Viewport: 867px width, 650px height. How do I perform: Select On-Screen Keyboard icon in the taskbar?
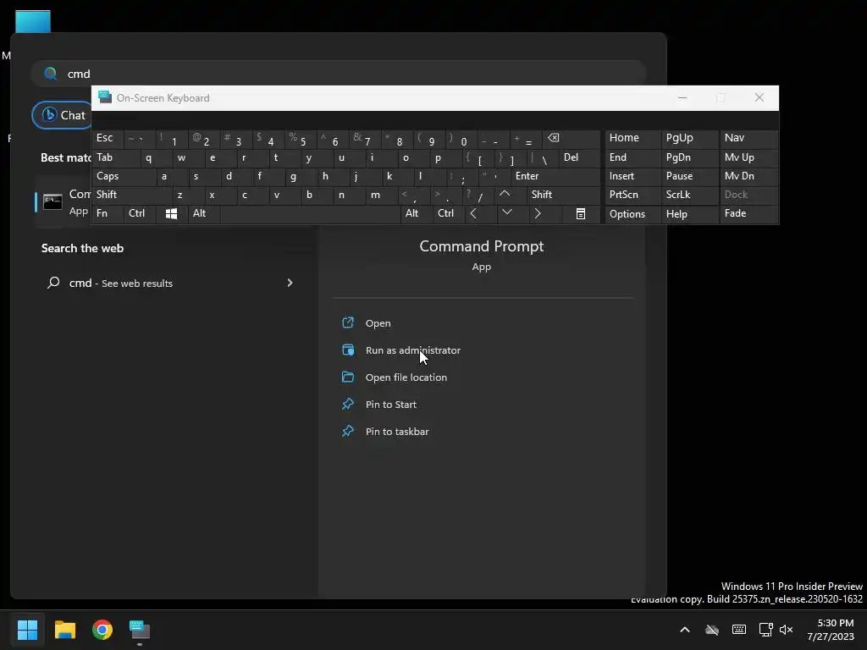point(140,630)
